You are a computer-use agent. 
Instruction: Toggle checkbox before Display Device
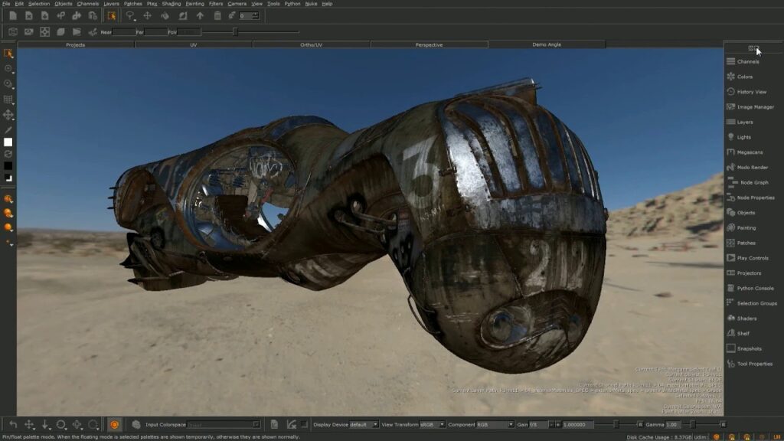[x=304, y=424]
